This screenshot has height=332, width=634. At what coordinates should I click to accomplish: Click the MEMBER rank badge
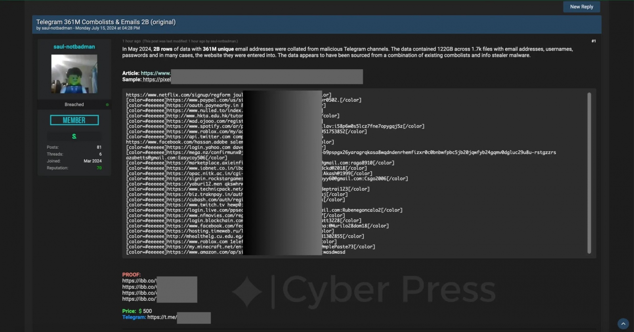[x=74, y=120]
